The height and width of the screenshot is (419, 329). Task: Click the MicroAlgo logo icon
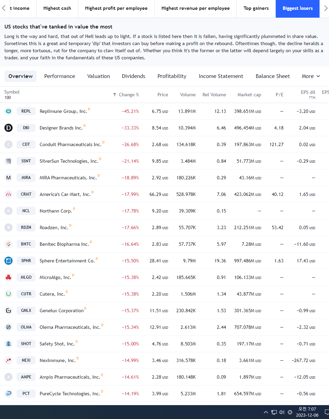point(8,277)
